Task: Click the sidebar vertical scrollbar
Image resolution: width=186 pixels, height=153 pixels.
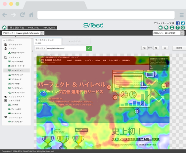Action: coord(32,52)
